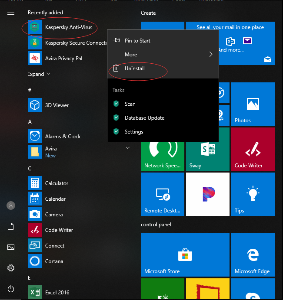283x300 pixels.
Task: Open the Photos tile
Action: pos(253,104)
